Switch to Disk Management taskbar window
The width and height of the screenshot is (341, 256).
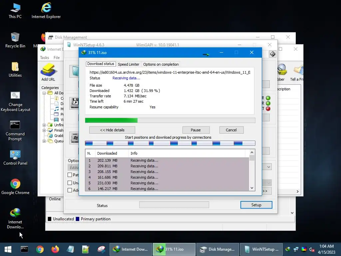pyautogui.click(x=218, y=249)
